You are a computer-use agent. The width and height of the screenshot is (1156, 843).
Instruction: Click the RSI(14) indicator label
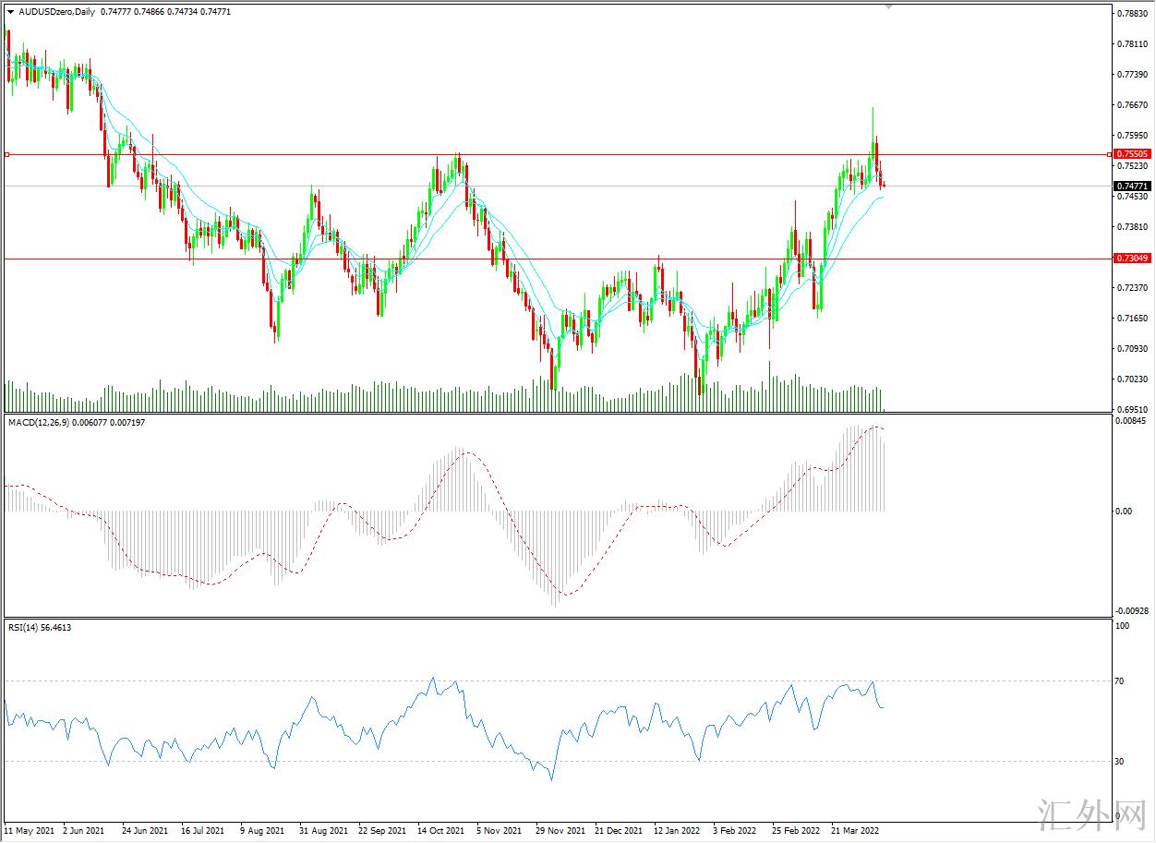(26, 627)
